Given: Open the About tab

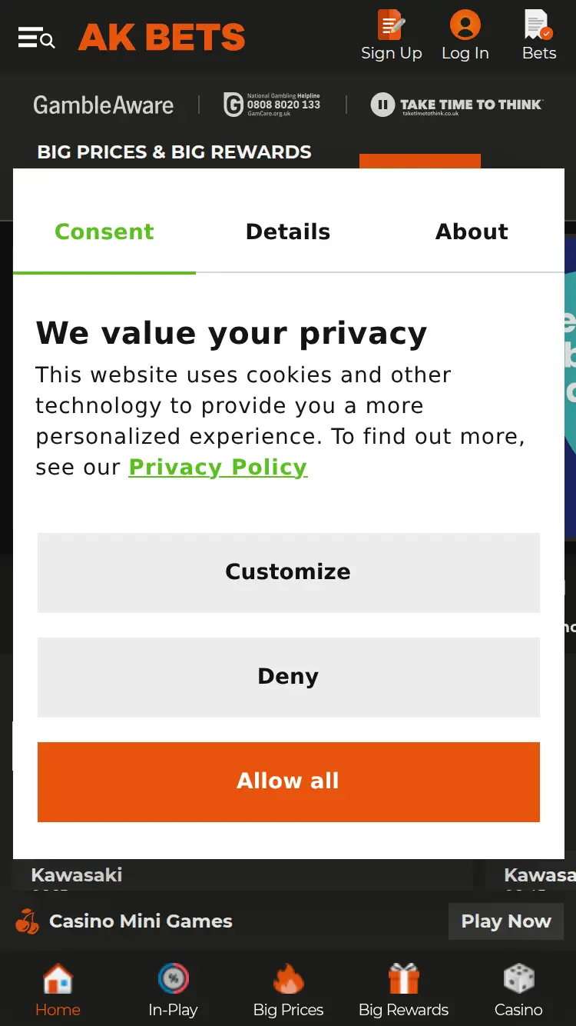Looking at the screenshot, I should (472, 232).
